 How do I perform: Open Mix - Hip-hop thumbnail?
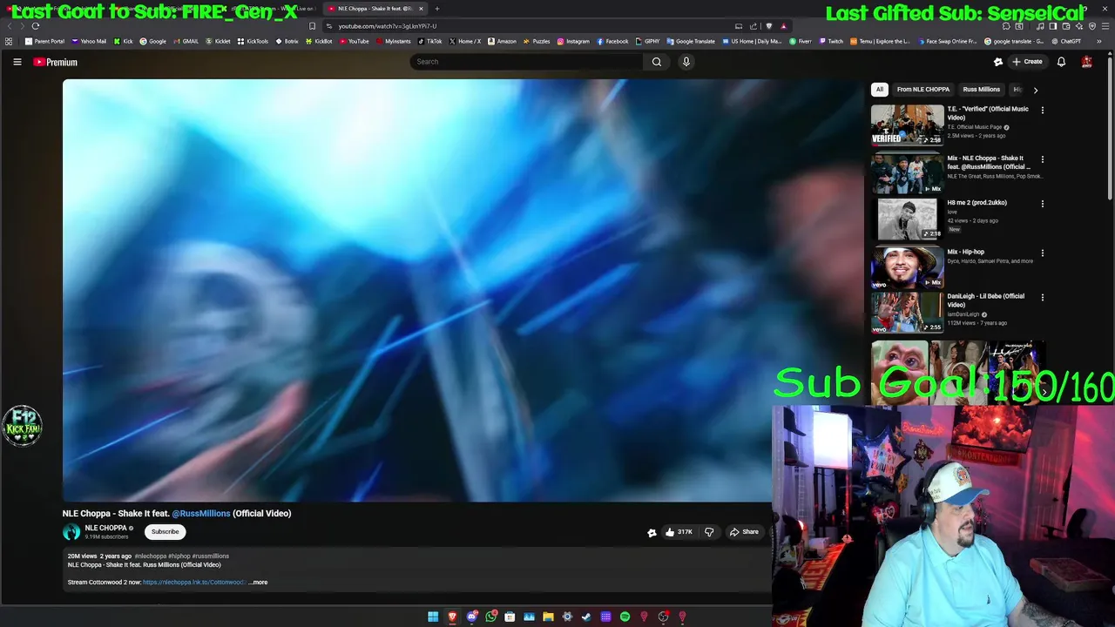[907, 267]
